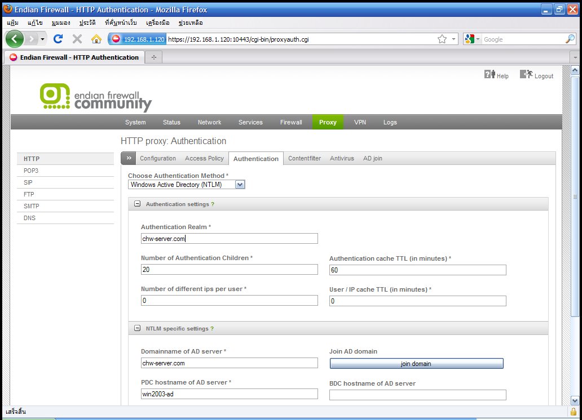Open a new tab with the plus button
The width and height of the screenshot is (582, 420).
click(154, 57)
